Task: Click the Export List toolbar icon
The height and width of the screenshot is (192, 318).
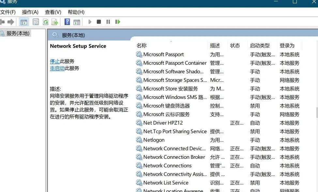Action: (x=54, y=22)
